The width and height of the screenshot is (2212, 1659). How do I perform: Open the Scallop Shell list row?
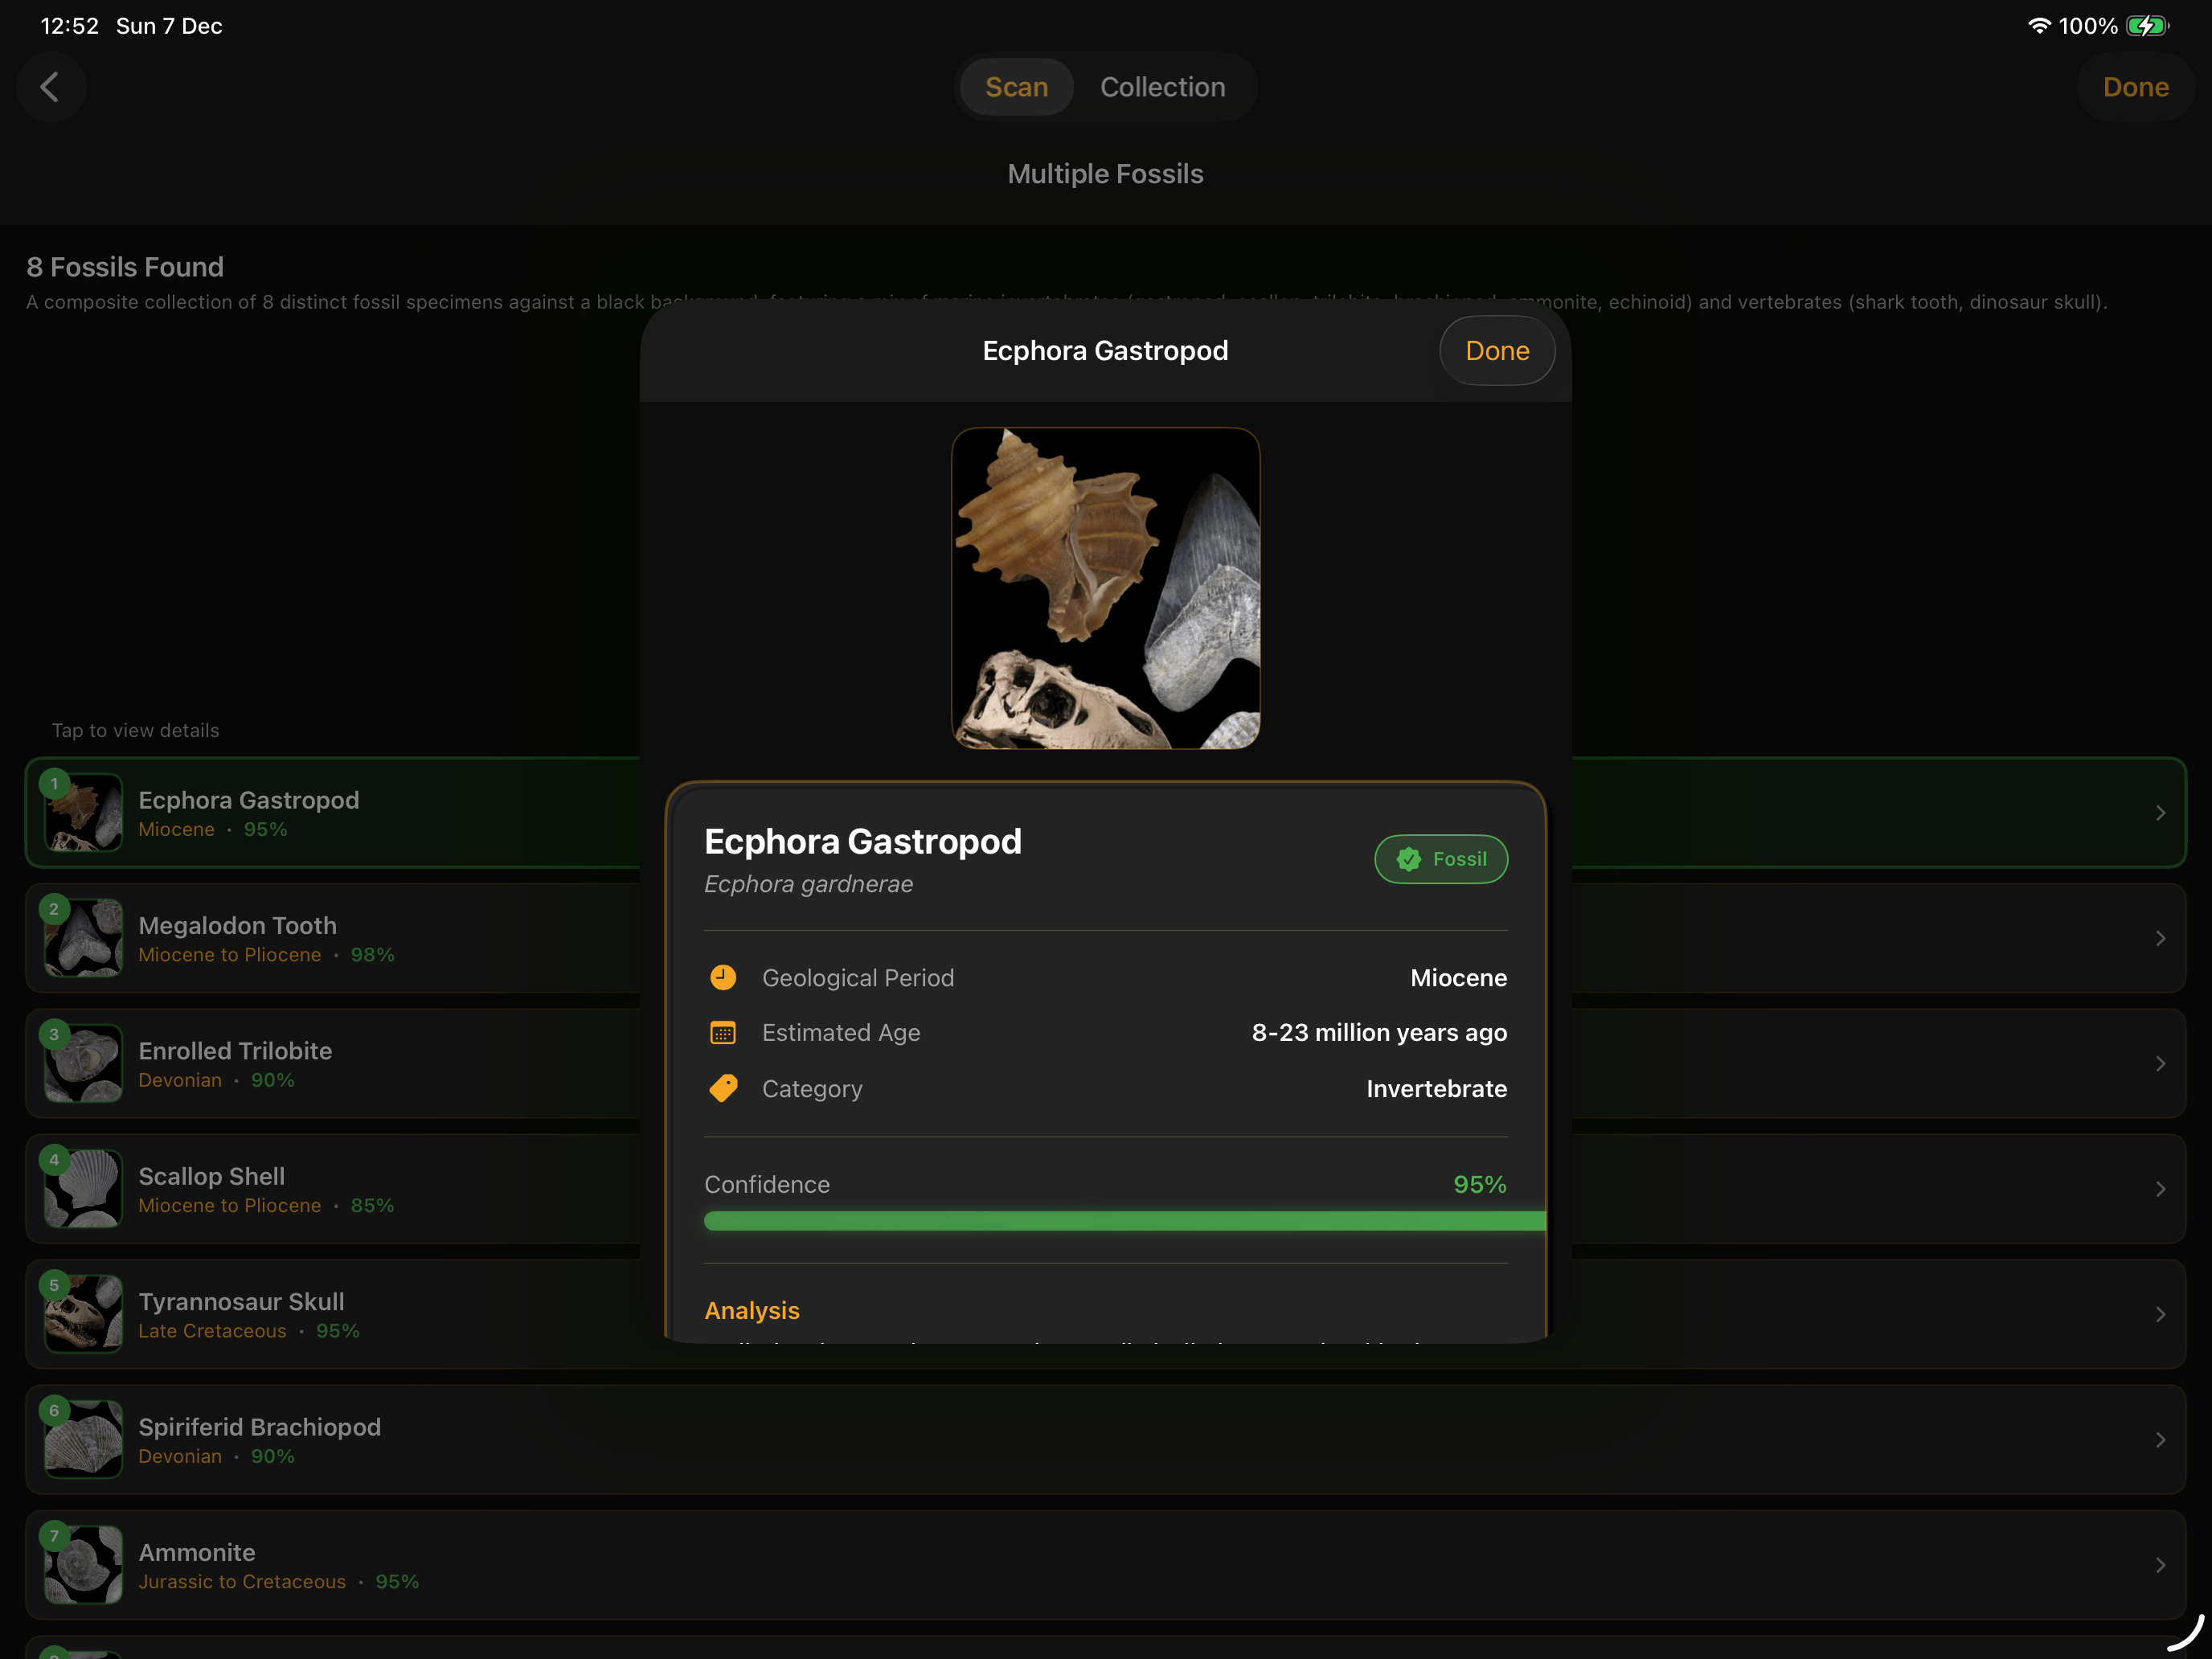click(1106, 1189)
